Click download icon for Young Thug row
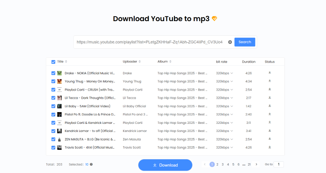The height and width of the screenshot is (173, 326). (270, 81)
